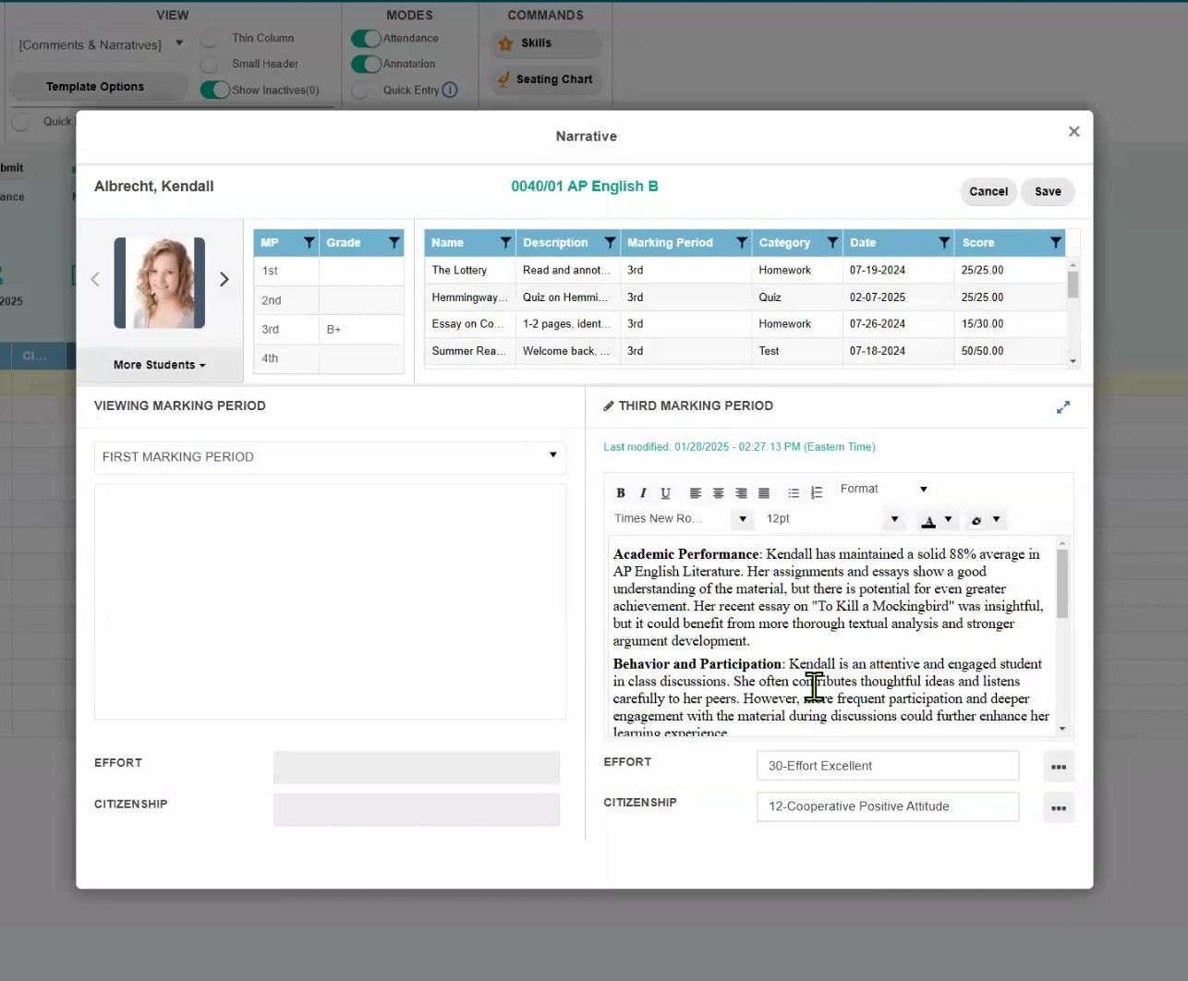Open More Students dropdown

(159, 365)
